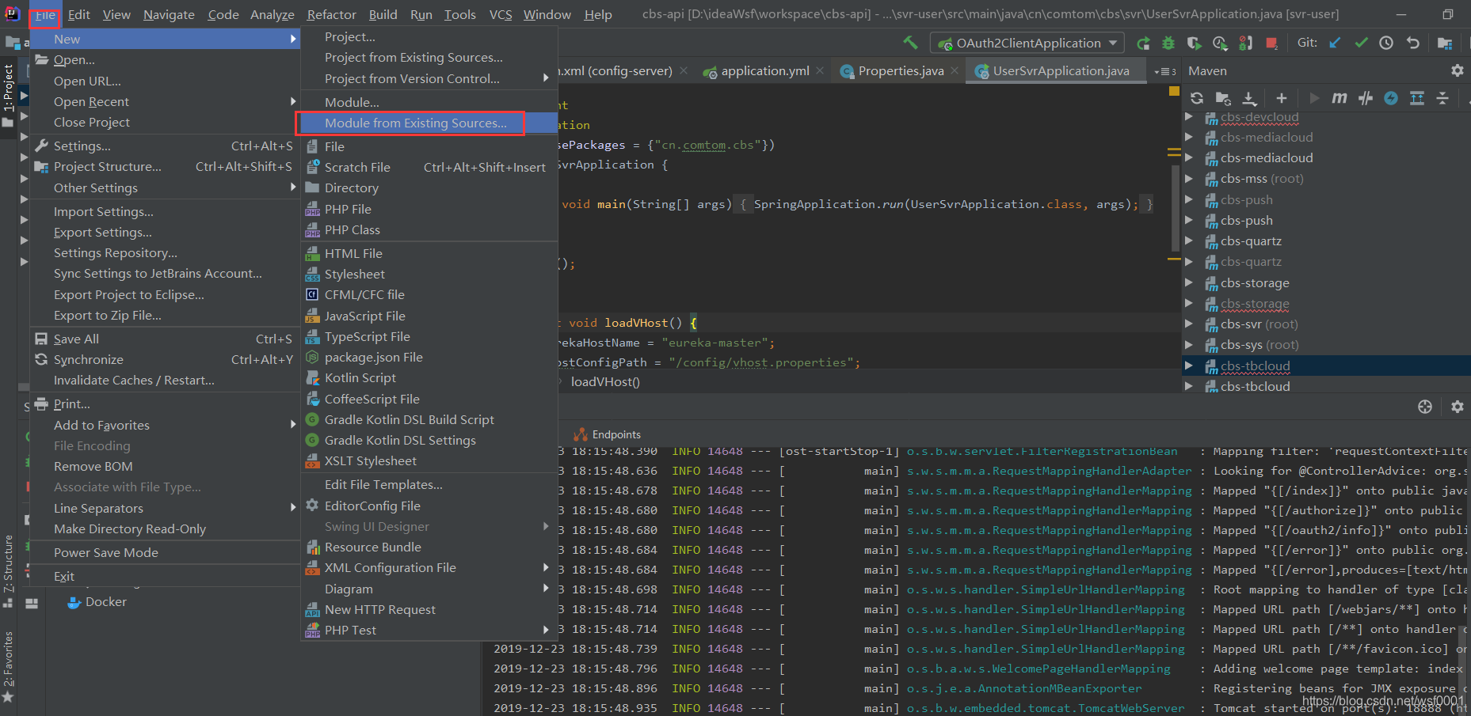Select cbs-tbcloud highlighted Maven project
This screenshot has width=1471, height=716.
(1325, 366)
